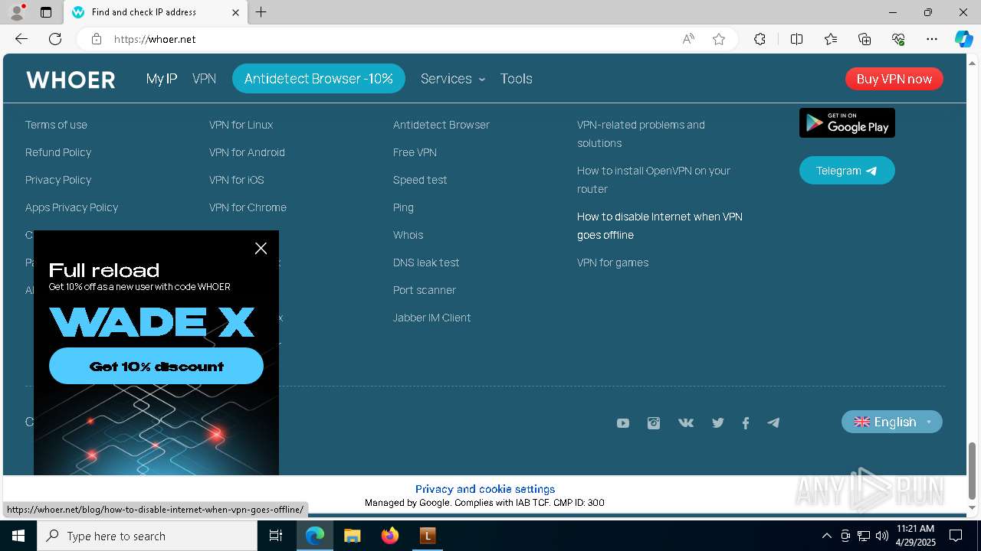The image size is (981, 551).
Task: Open Edge Settings and more menu
Action: (932, 39)
